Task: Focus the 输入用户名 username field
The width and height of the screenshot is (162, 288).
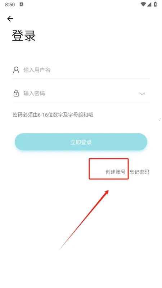Action: [x=81, y=70]
